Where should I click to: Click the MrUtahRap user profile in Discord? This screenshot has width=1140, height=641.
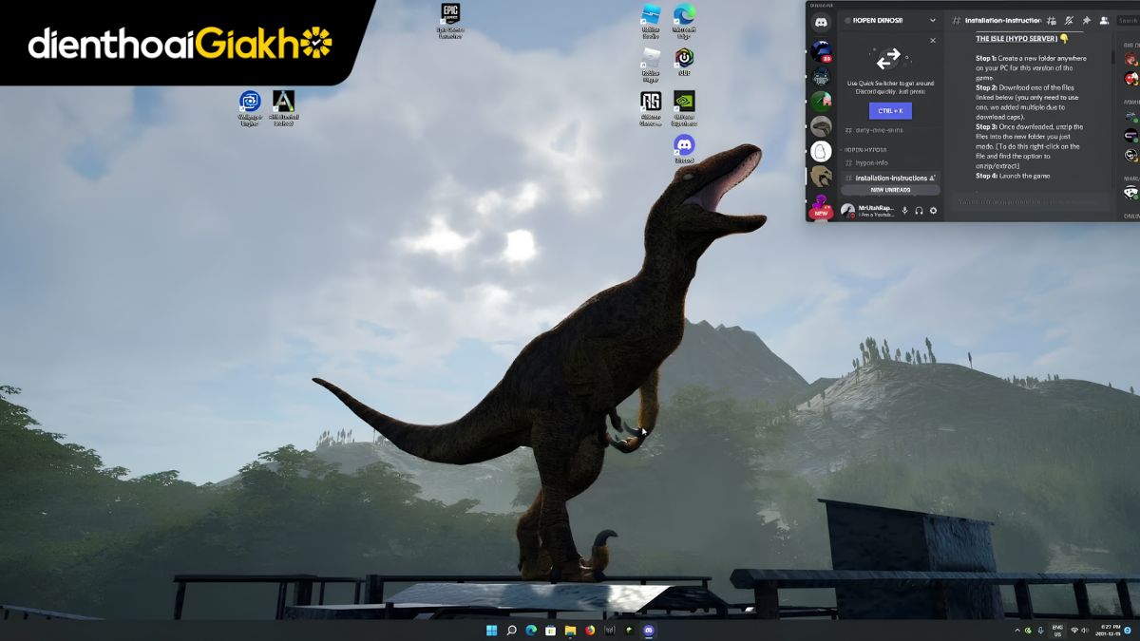coord(869,211)
